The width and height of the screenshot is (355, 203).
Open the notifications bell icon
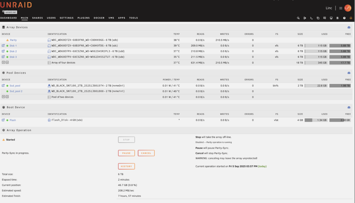pyautogui.click(x=351, y=18)
